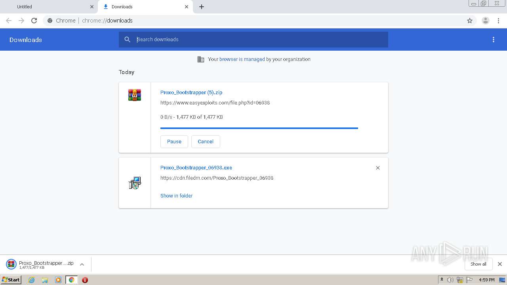This screenshot has width=507, height=285.
Task: Focus the Search downloads field
Action: 253,40
